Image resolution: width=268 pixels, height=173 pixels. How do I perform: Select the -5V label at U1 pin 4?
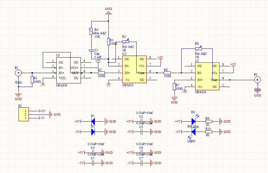(42, 85)
